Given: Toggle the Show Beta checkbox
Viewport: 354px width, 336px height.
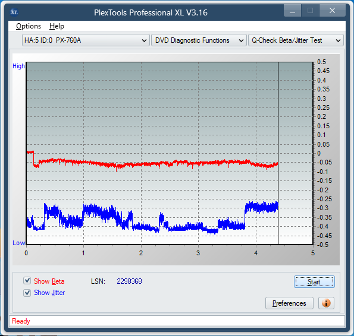Looking at the screenshot, I should tap(27, 281).
